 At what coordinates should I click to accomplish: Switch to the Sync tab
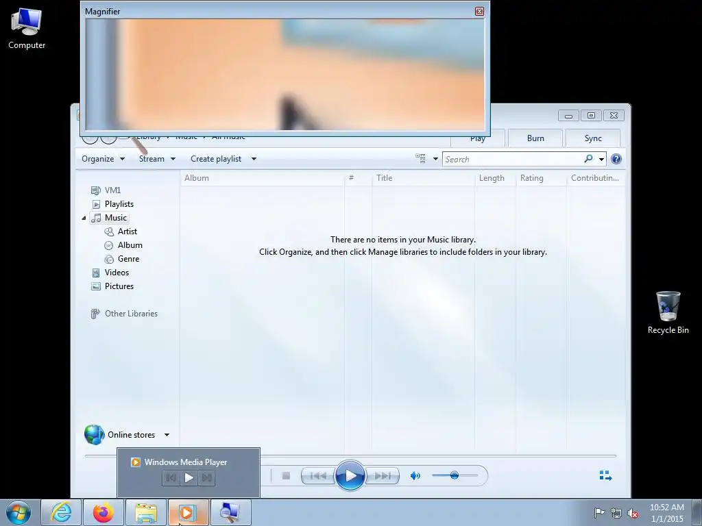click(x=593, y=138)
